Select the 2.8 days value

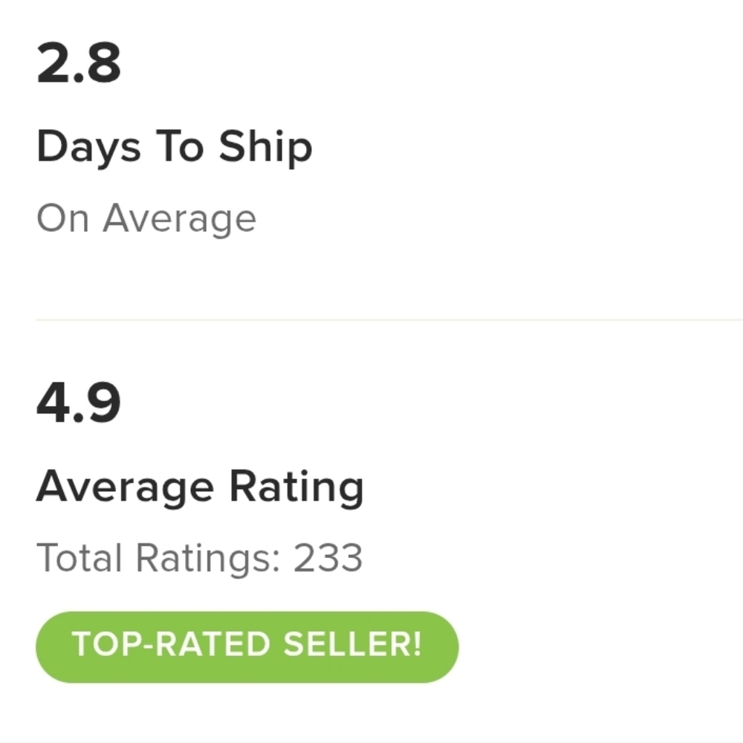click(x=79, y=63)
